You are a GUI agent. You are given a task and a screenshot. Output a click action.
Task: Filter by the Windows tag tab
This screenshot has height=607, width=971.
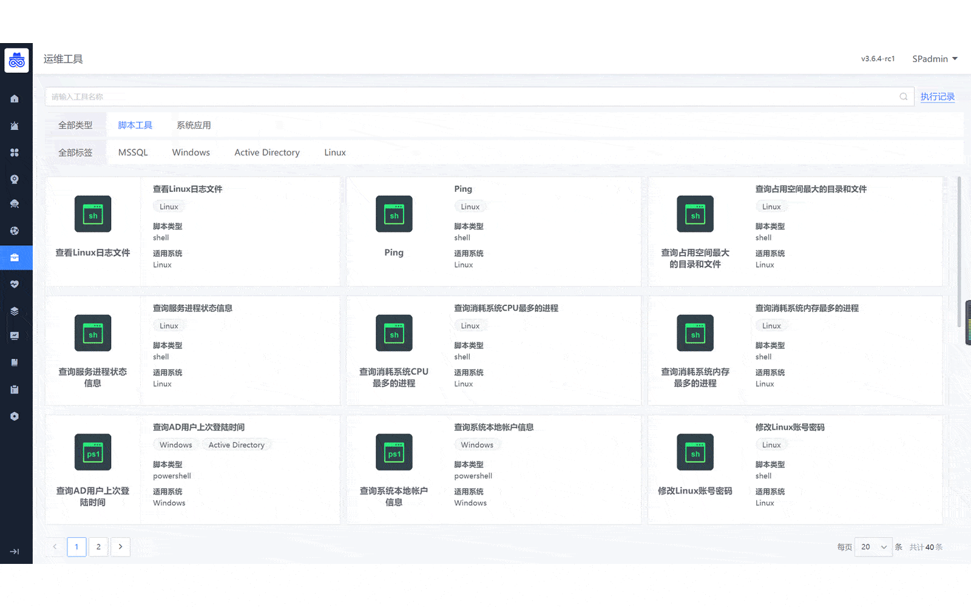pyautogui.click(x=191, y=152)
